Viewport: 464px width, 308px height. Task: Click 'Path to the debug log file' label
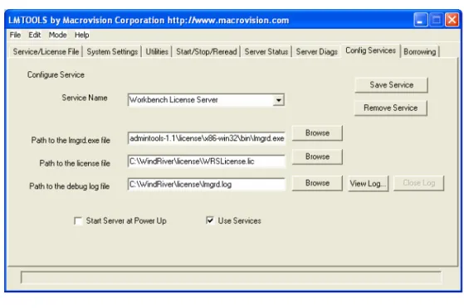pyautogui.click(x=69, y=186)
